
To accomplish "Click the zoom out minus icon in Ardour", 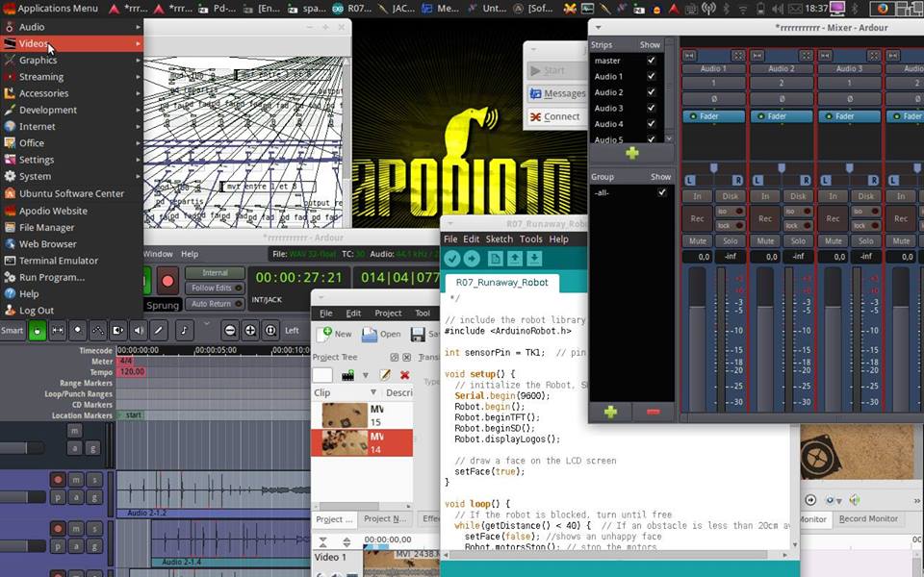I will [230, 330].
